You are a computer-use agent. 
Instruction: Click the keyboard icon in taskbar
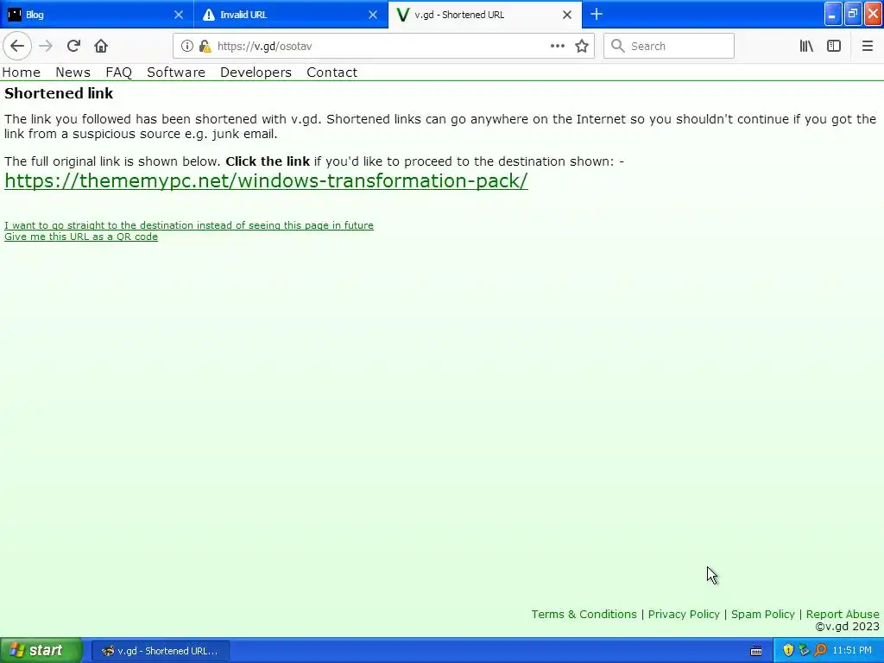tap(756, 651)
